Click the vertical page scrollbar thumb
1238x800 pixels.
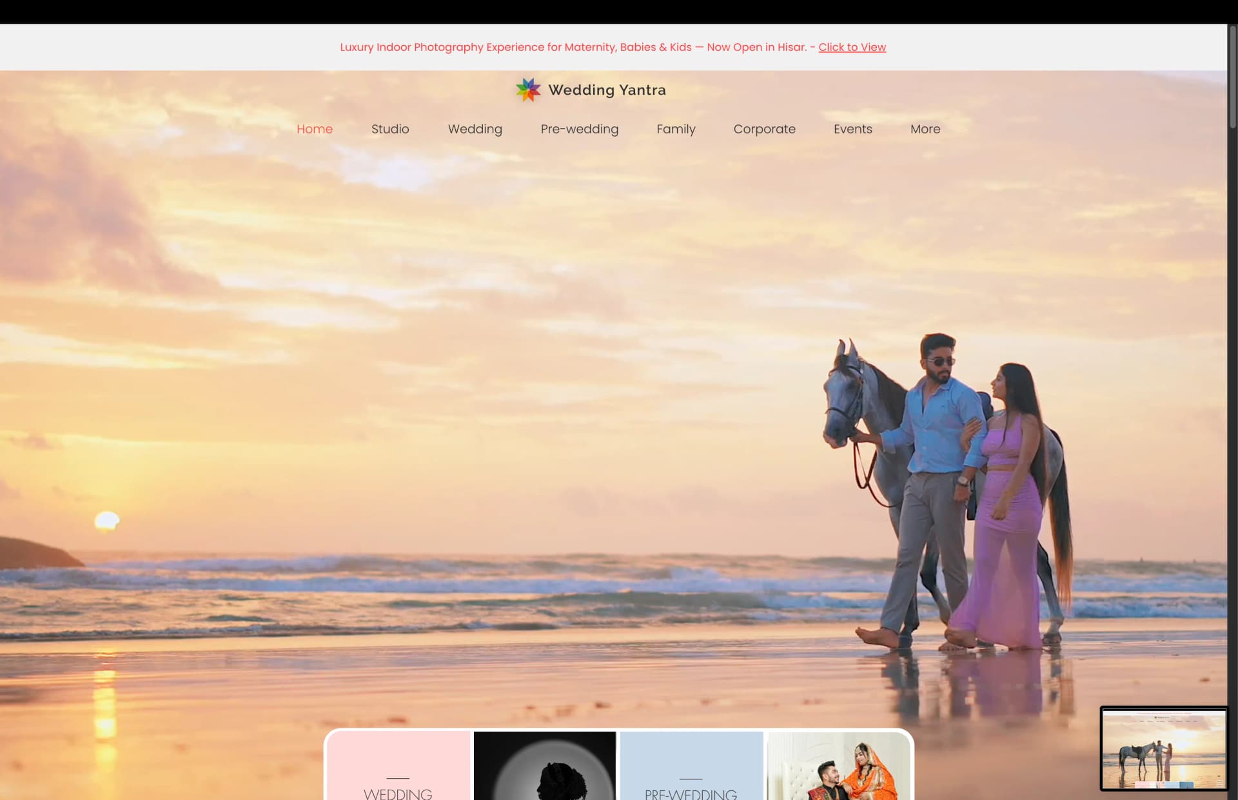point(1232,77)
